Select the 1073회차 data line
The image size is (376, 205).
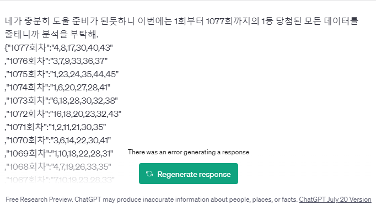[x=61, y=100]
